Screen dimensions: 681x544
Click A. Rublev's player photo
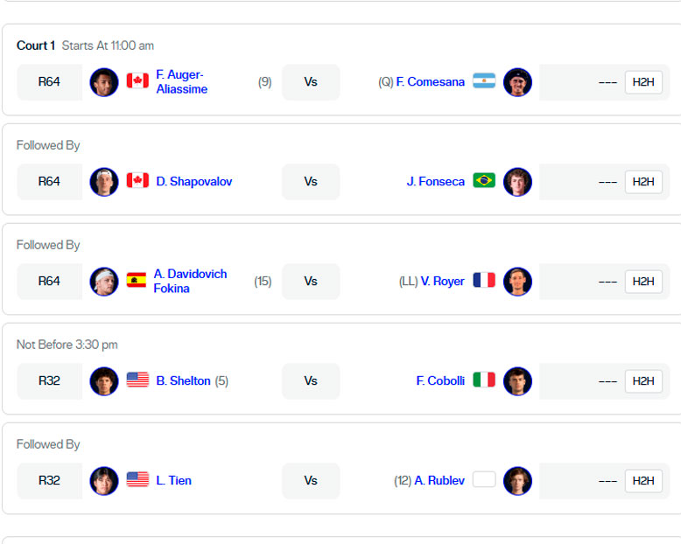(517, 481)
